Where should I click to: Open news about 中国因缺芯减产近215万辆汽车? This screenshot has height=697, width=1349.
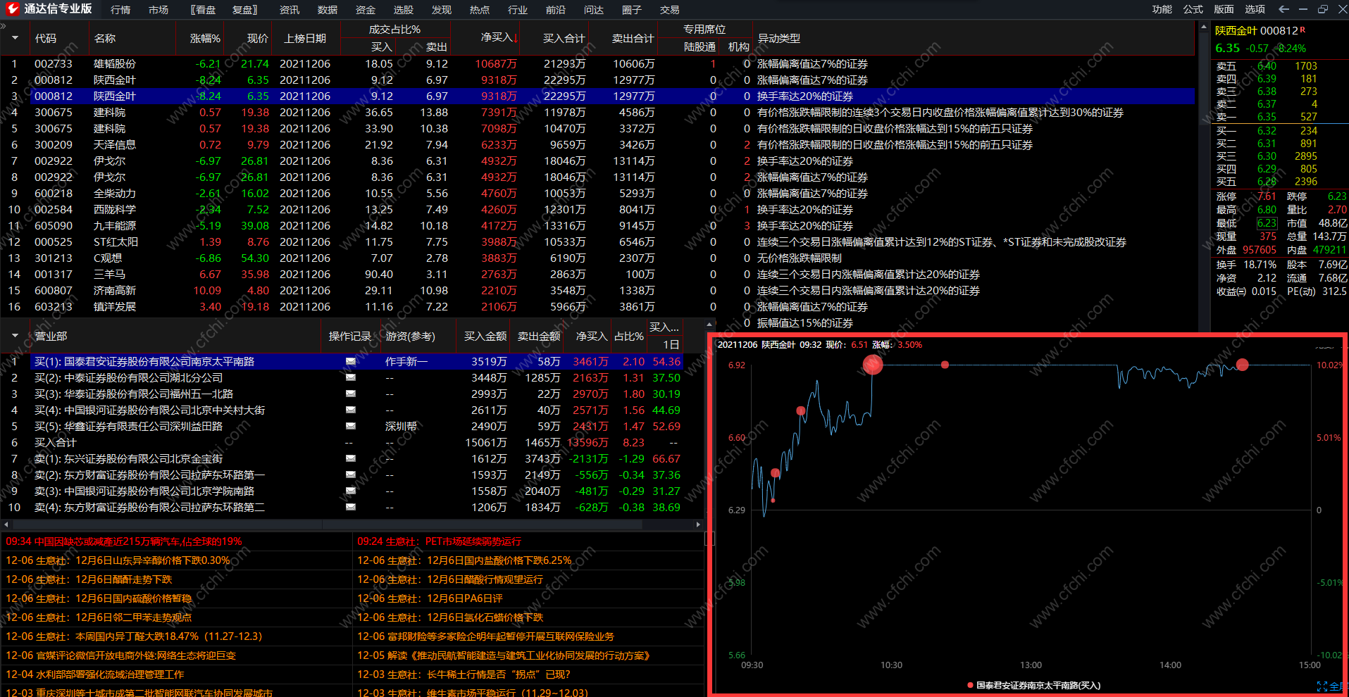coord(124,541)
